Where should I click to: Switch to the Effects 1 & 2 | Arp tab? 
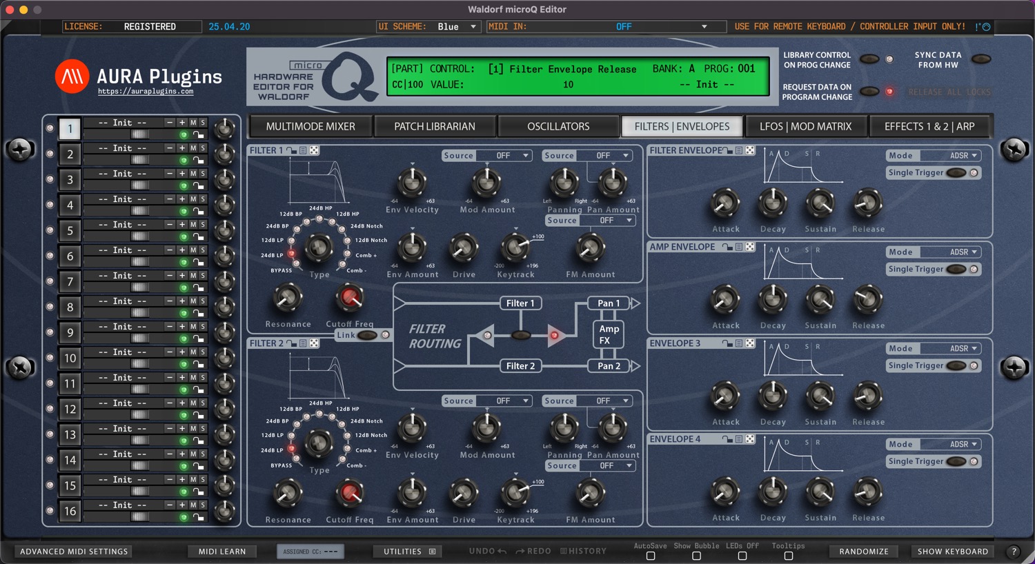929,127
